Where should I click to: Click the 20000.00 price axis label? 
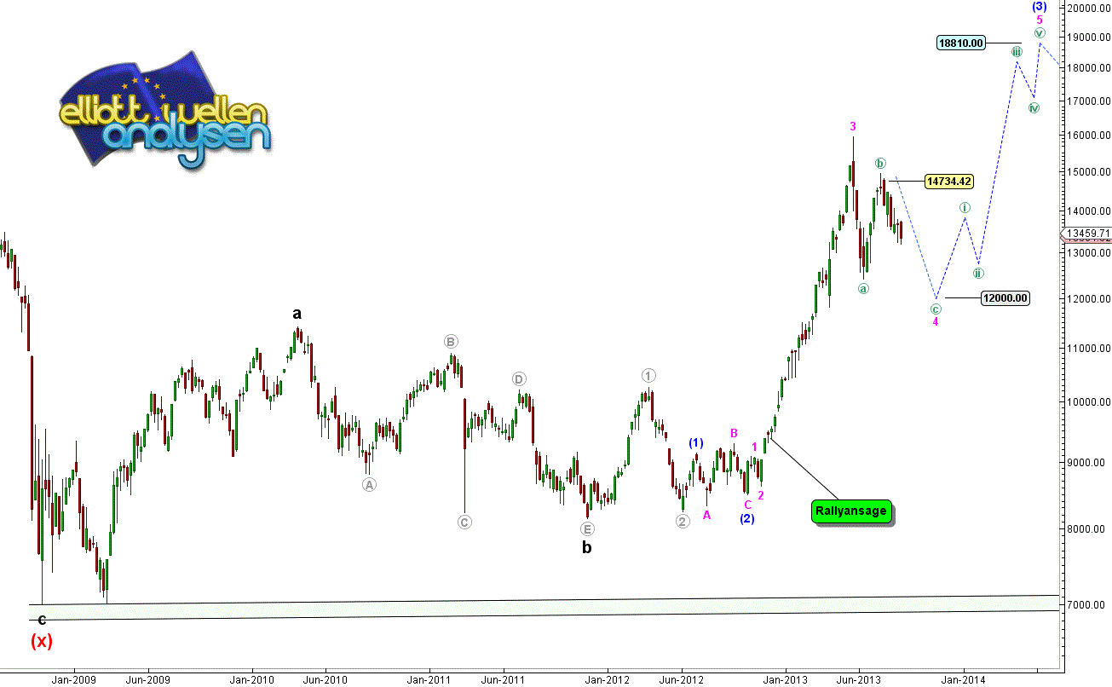tap(1086, 9)
